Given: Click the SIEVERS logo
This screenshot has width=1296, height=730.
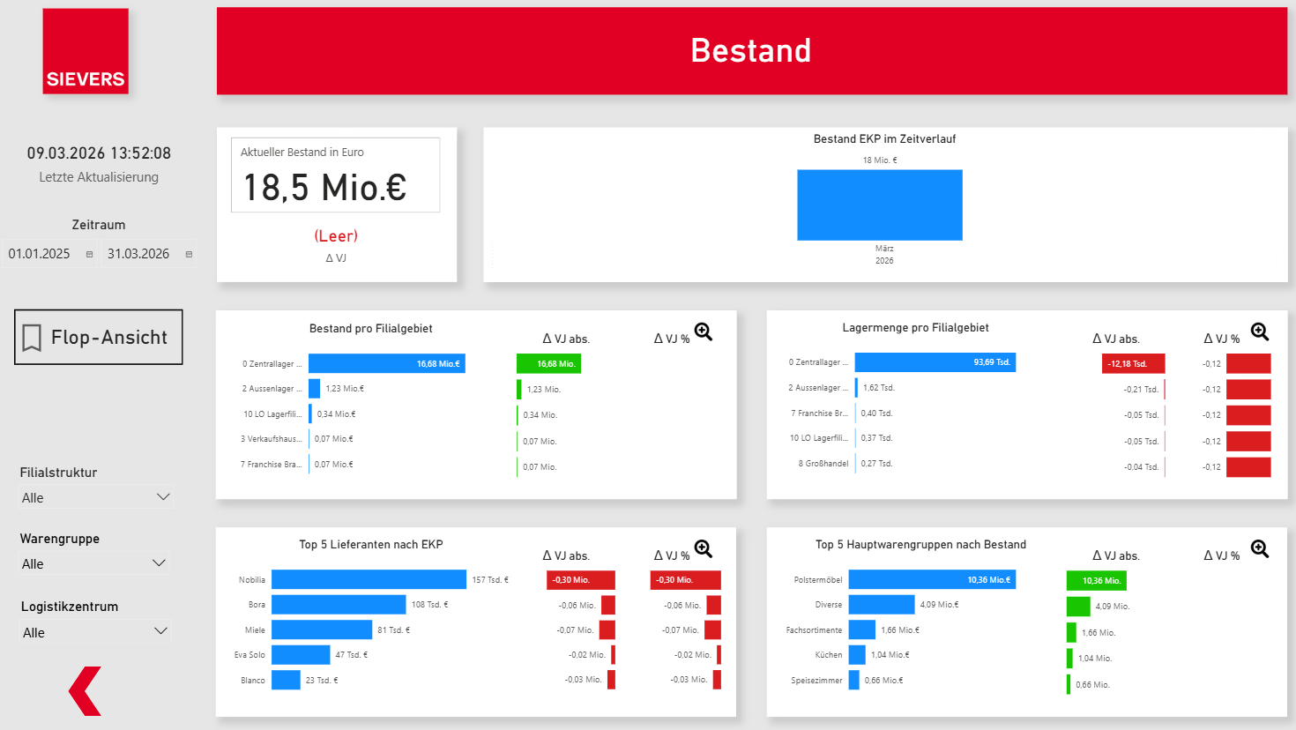Looking at the screenshot, I should point(86,51).
